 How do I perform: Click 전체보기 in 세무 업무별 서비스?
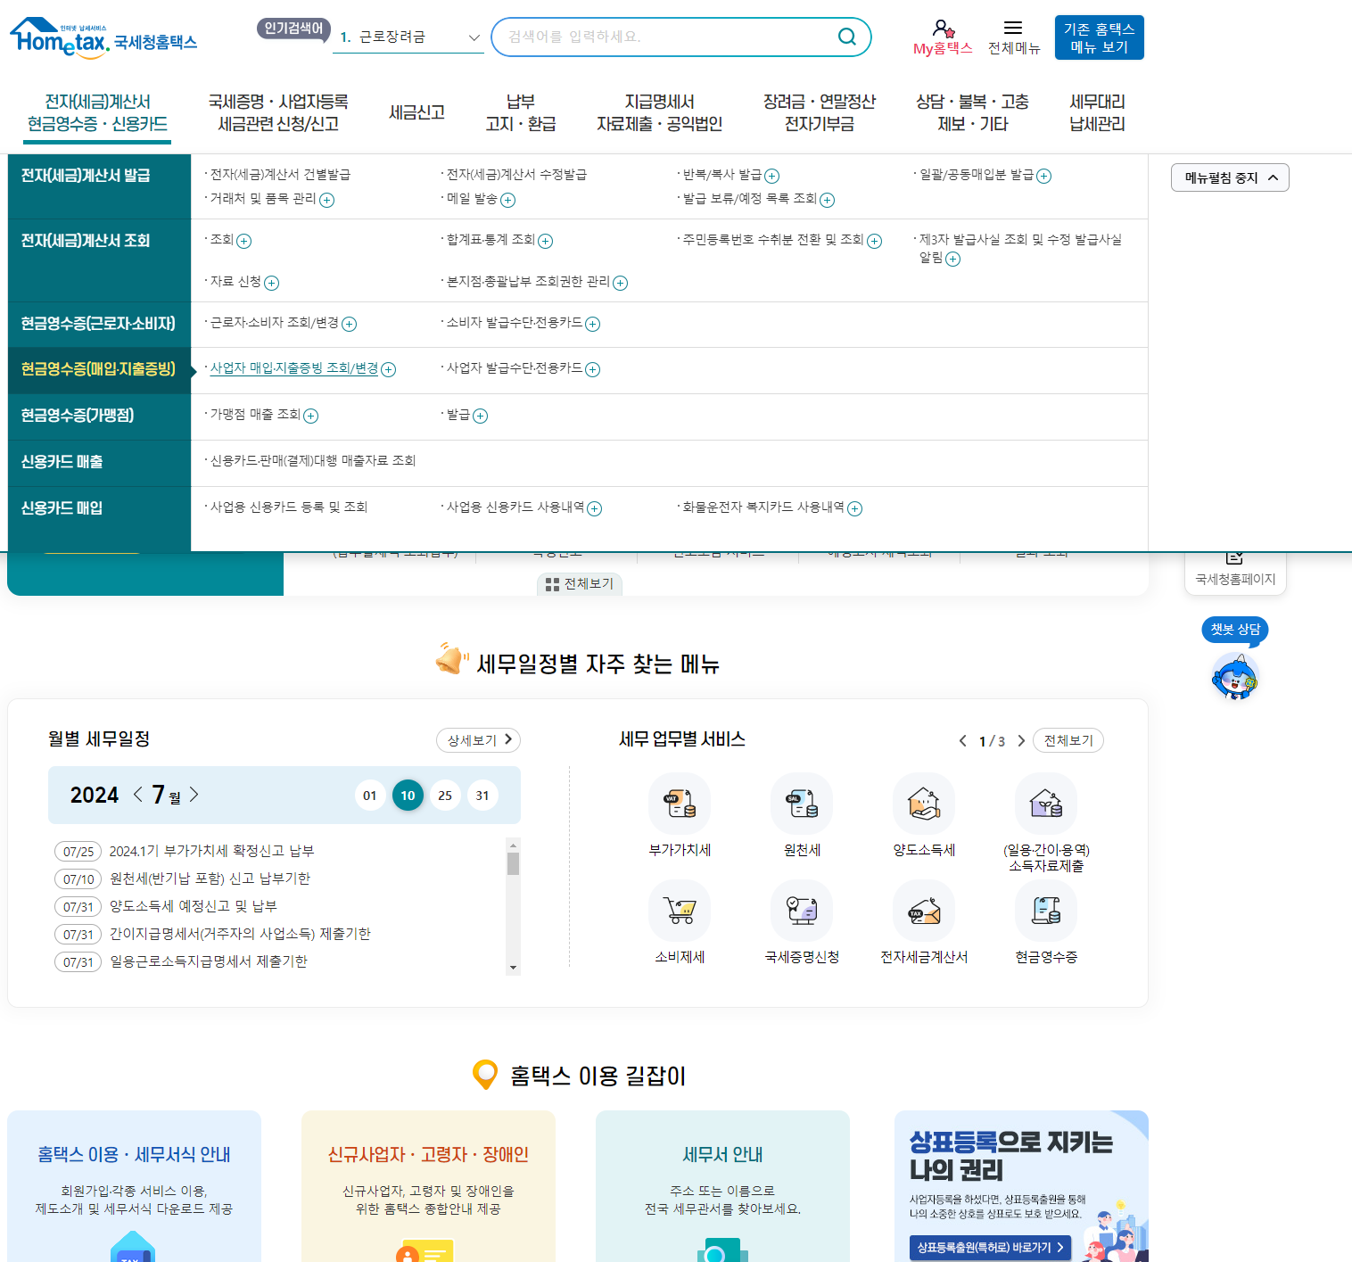pos(1068,741)
